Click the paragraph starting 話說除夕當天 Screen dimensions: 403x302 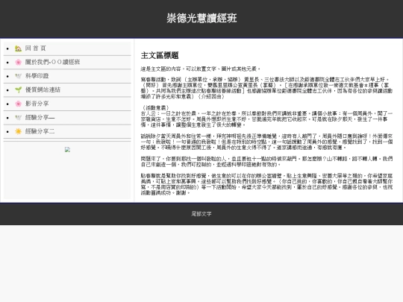pyautogui.click(x=266, y=142)
